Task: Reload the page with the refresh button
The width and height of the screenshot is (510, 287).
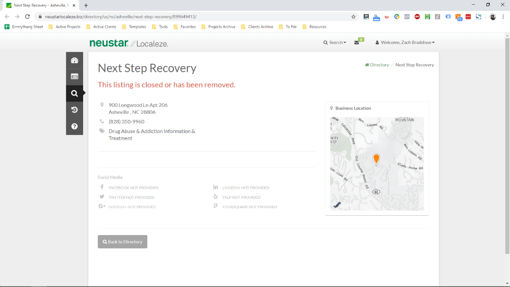Action: click(x=27, y=17)
